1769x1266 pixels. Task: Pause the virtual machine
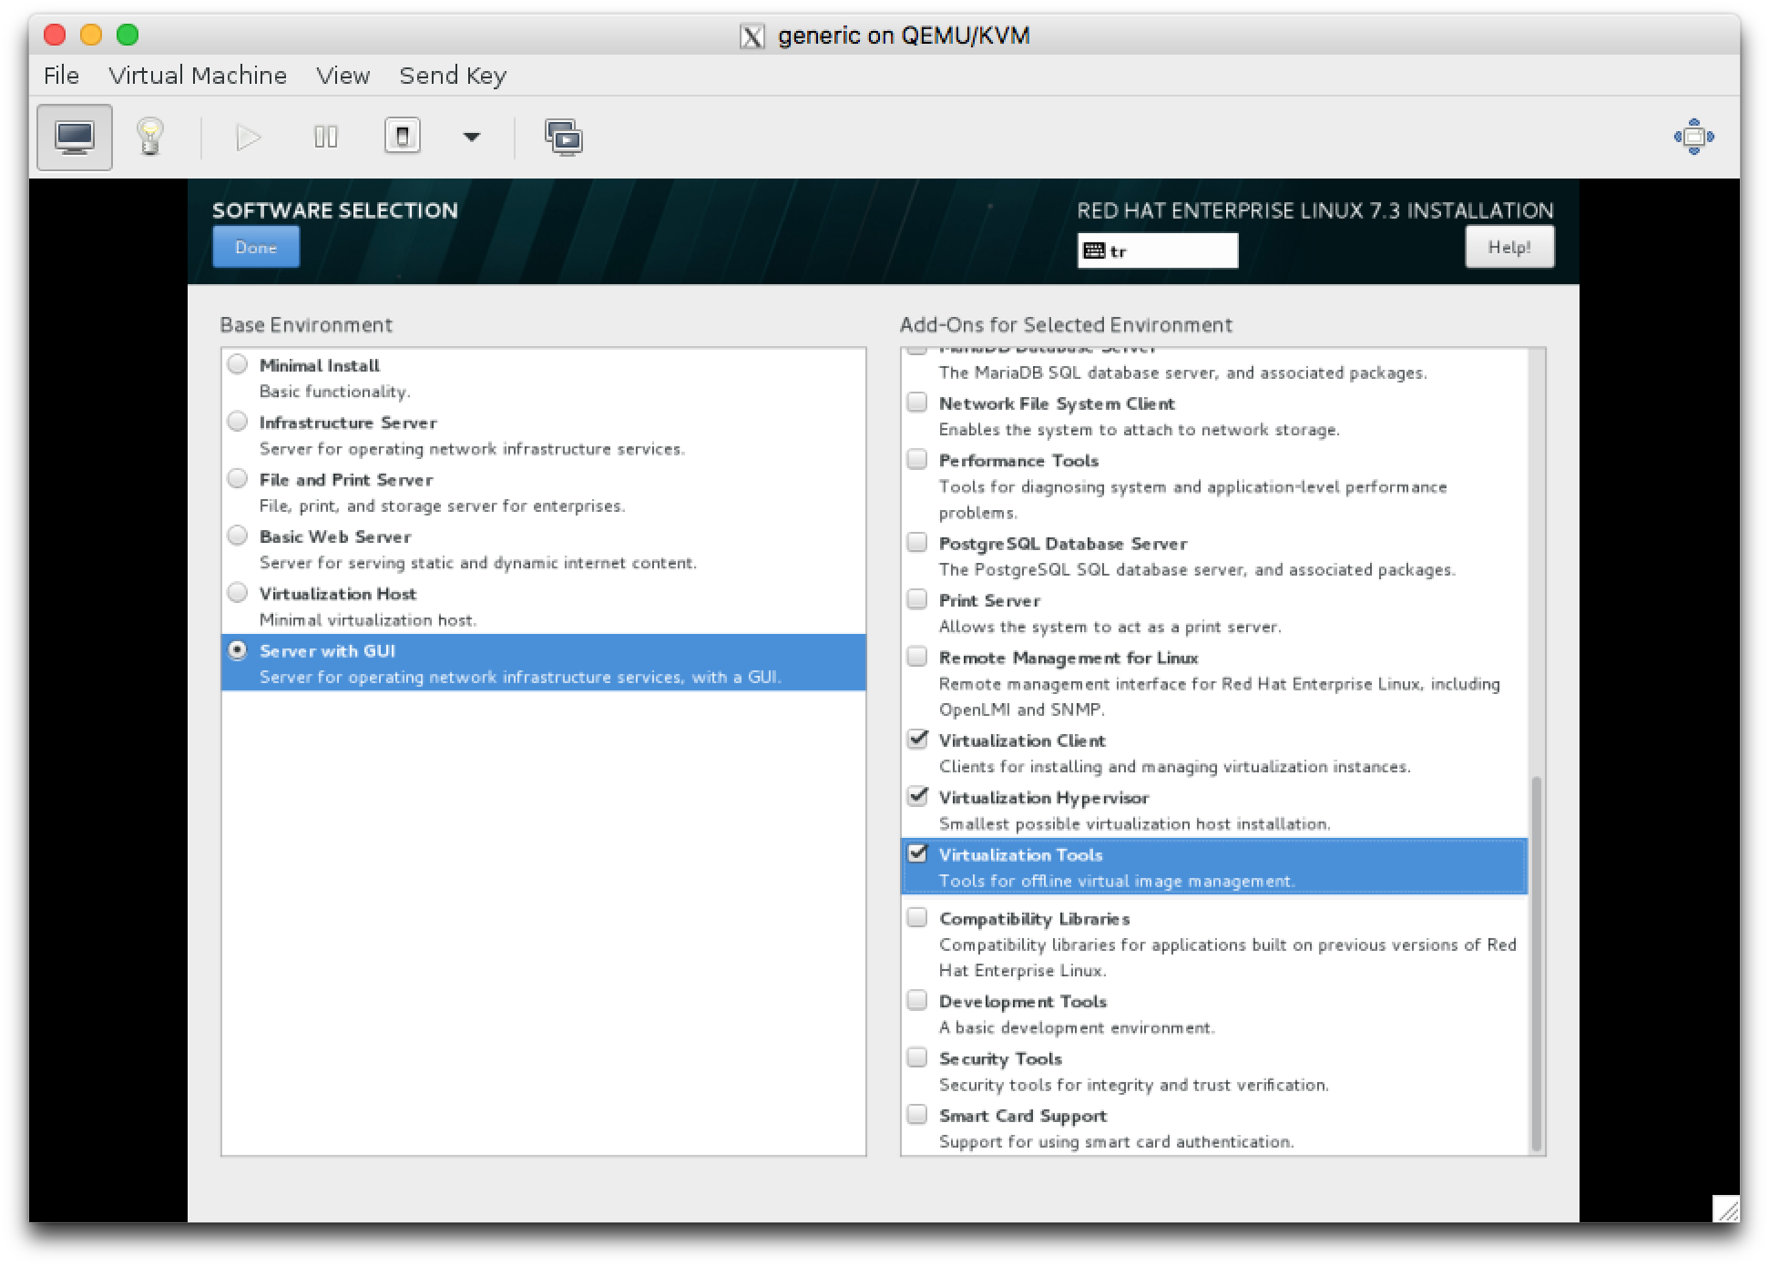click(x=325, y=138)
